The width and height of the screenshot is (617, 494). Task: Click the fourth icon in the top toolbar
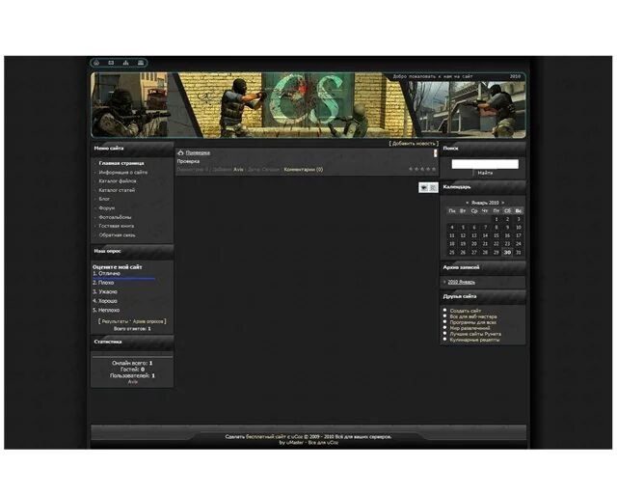tap(141, 63)
